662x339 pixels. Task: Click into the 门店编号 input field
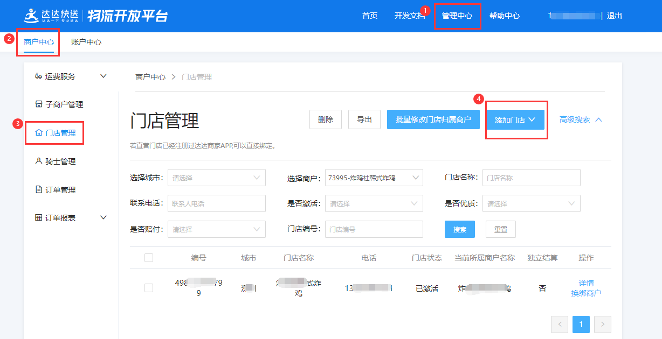[x=374, y=229]
